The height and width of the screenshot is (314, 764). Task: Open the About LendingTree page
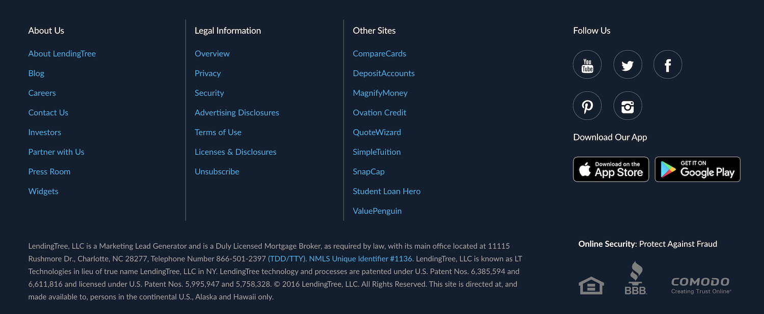[62, 53]
